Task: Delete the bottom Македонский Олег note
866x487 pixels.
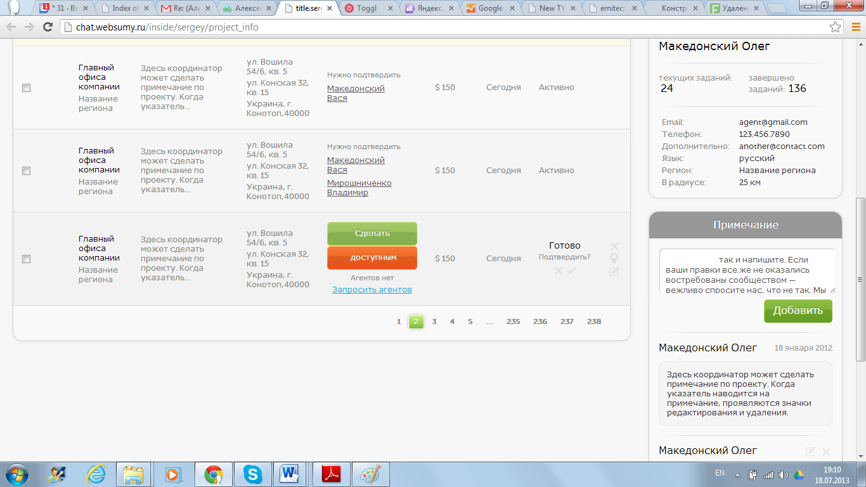Action: coord(826,451)
